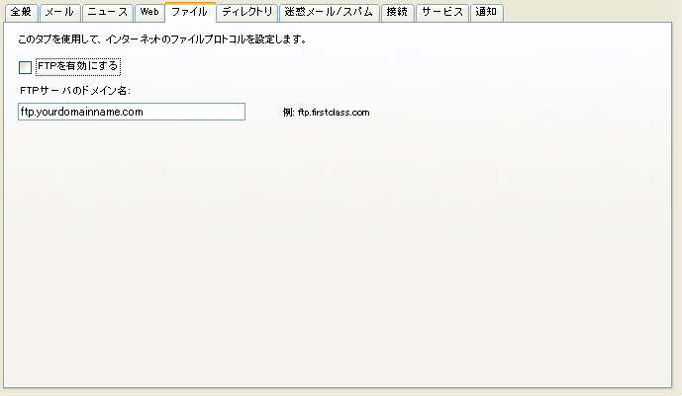Click the active ファイル tab

pos(189,12)
